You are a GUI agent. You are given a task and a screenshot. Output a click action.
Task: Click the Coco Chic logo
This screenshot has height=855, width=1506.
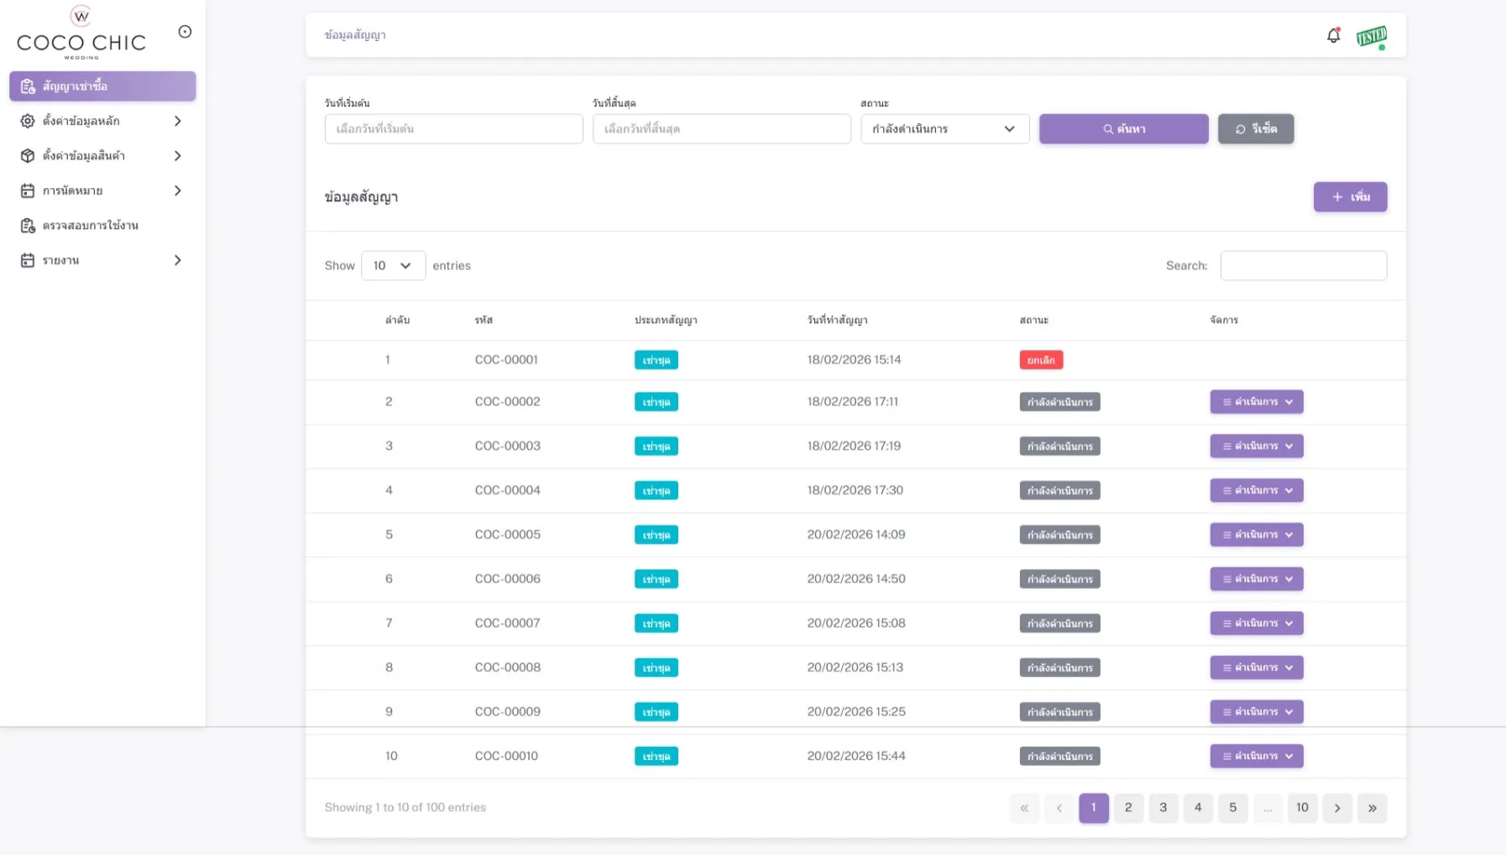click(x=81, y=34)
